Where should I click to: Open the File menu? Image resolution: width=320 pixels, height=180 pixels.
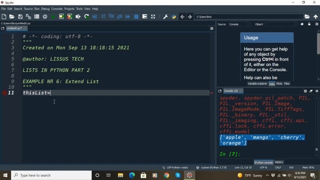(3, 9)
